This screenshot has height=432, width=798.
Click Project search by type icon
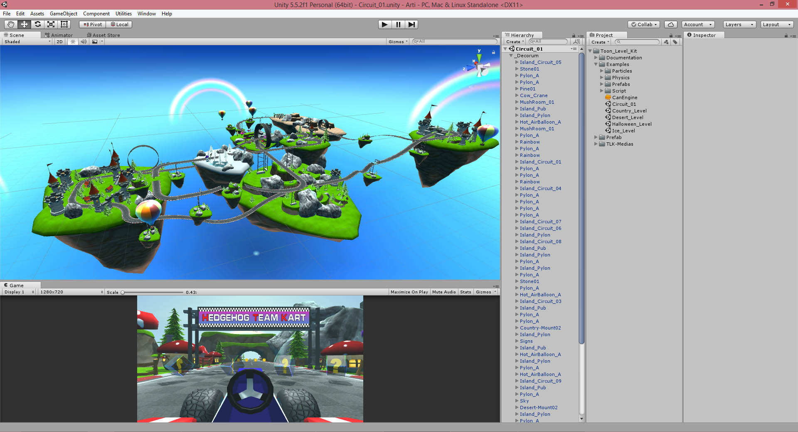[x=666, y=42]
